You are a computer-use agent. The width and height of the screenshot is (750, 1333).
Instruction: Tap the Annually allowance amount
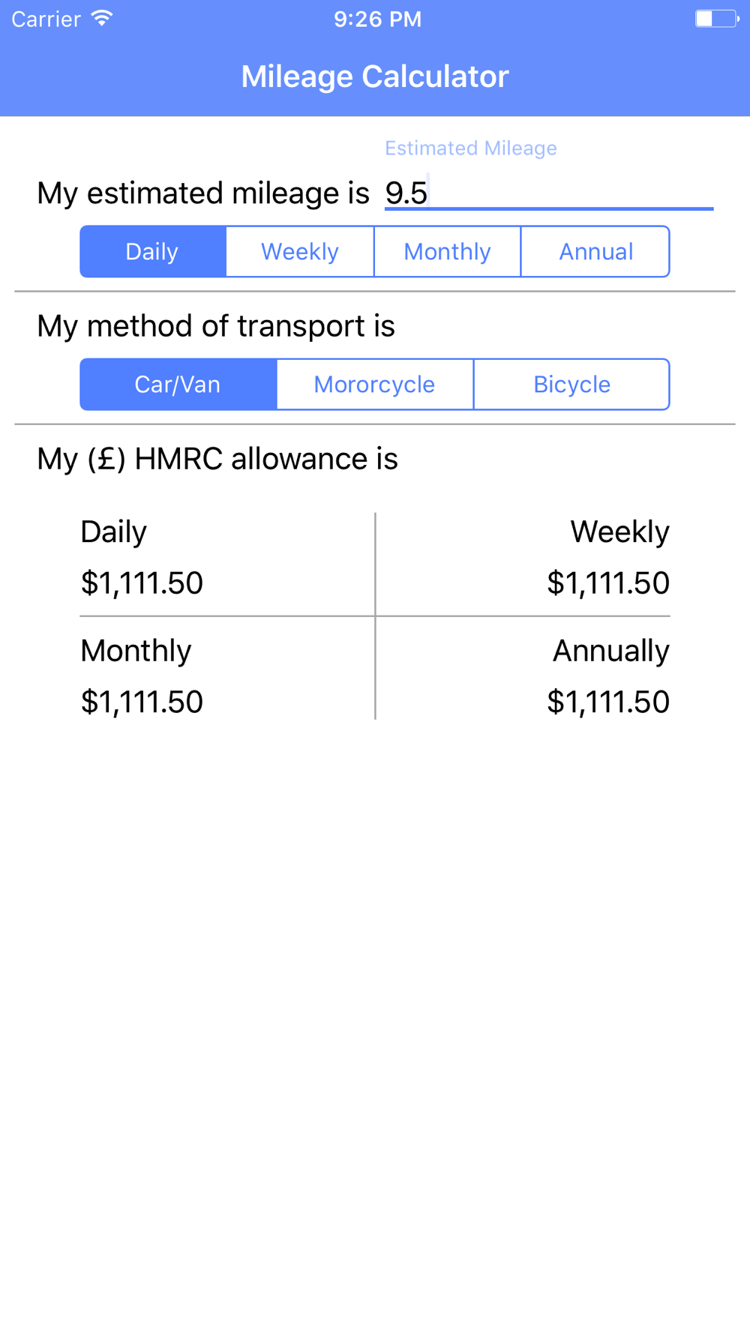pos(607,702)
